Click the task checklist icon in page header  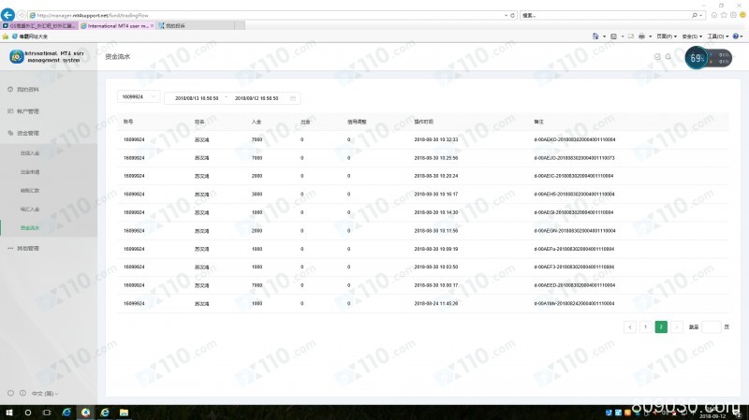pyautogui.click(x=657, y=57)
